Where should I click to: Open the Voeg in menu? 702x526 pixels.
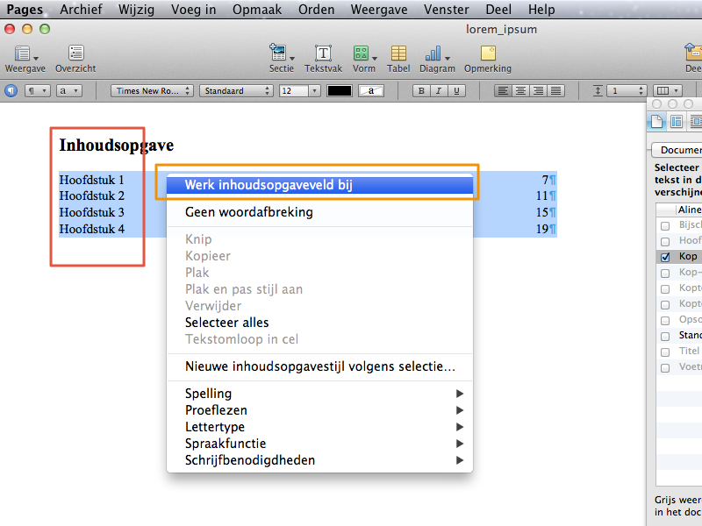pyautogui.click(x=193, y=10)
